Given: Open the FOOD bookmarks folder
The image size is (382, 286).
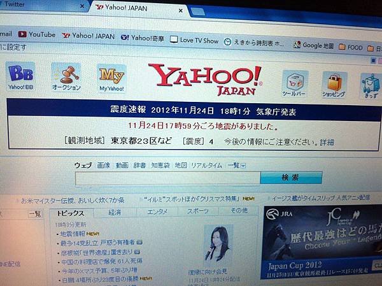Looking at the screenshot, I should tap(351, 47).
